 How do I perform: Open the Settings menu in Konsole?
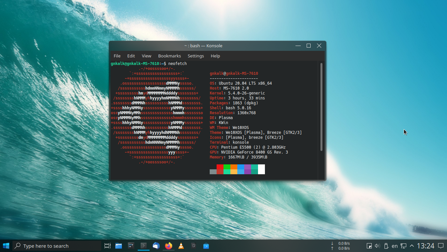click(196, 56)
